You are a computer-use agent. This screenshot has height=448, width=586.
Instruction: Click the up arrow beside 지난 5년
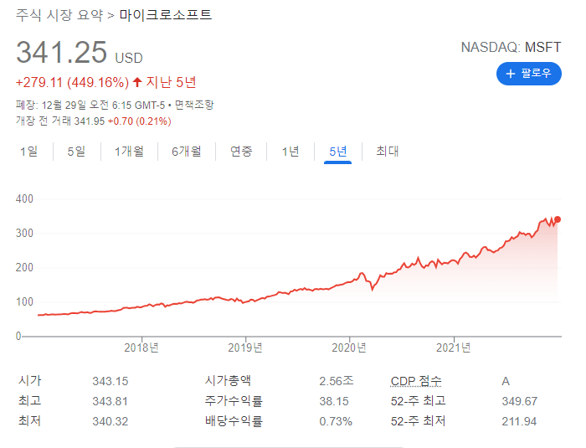tap(137, 82)
